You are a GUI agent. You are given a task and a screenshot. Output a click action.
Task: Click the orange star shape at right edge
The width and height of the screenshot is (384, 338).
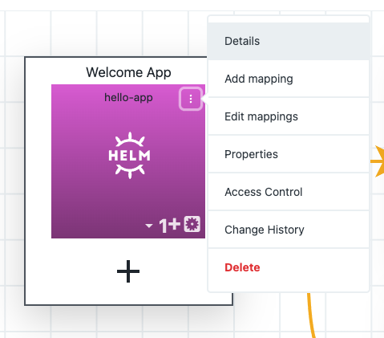[x=378, y=161]
